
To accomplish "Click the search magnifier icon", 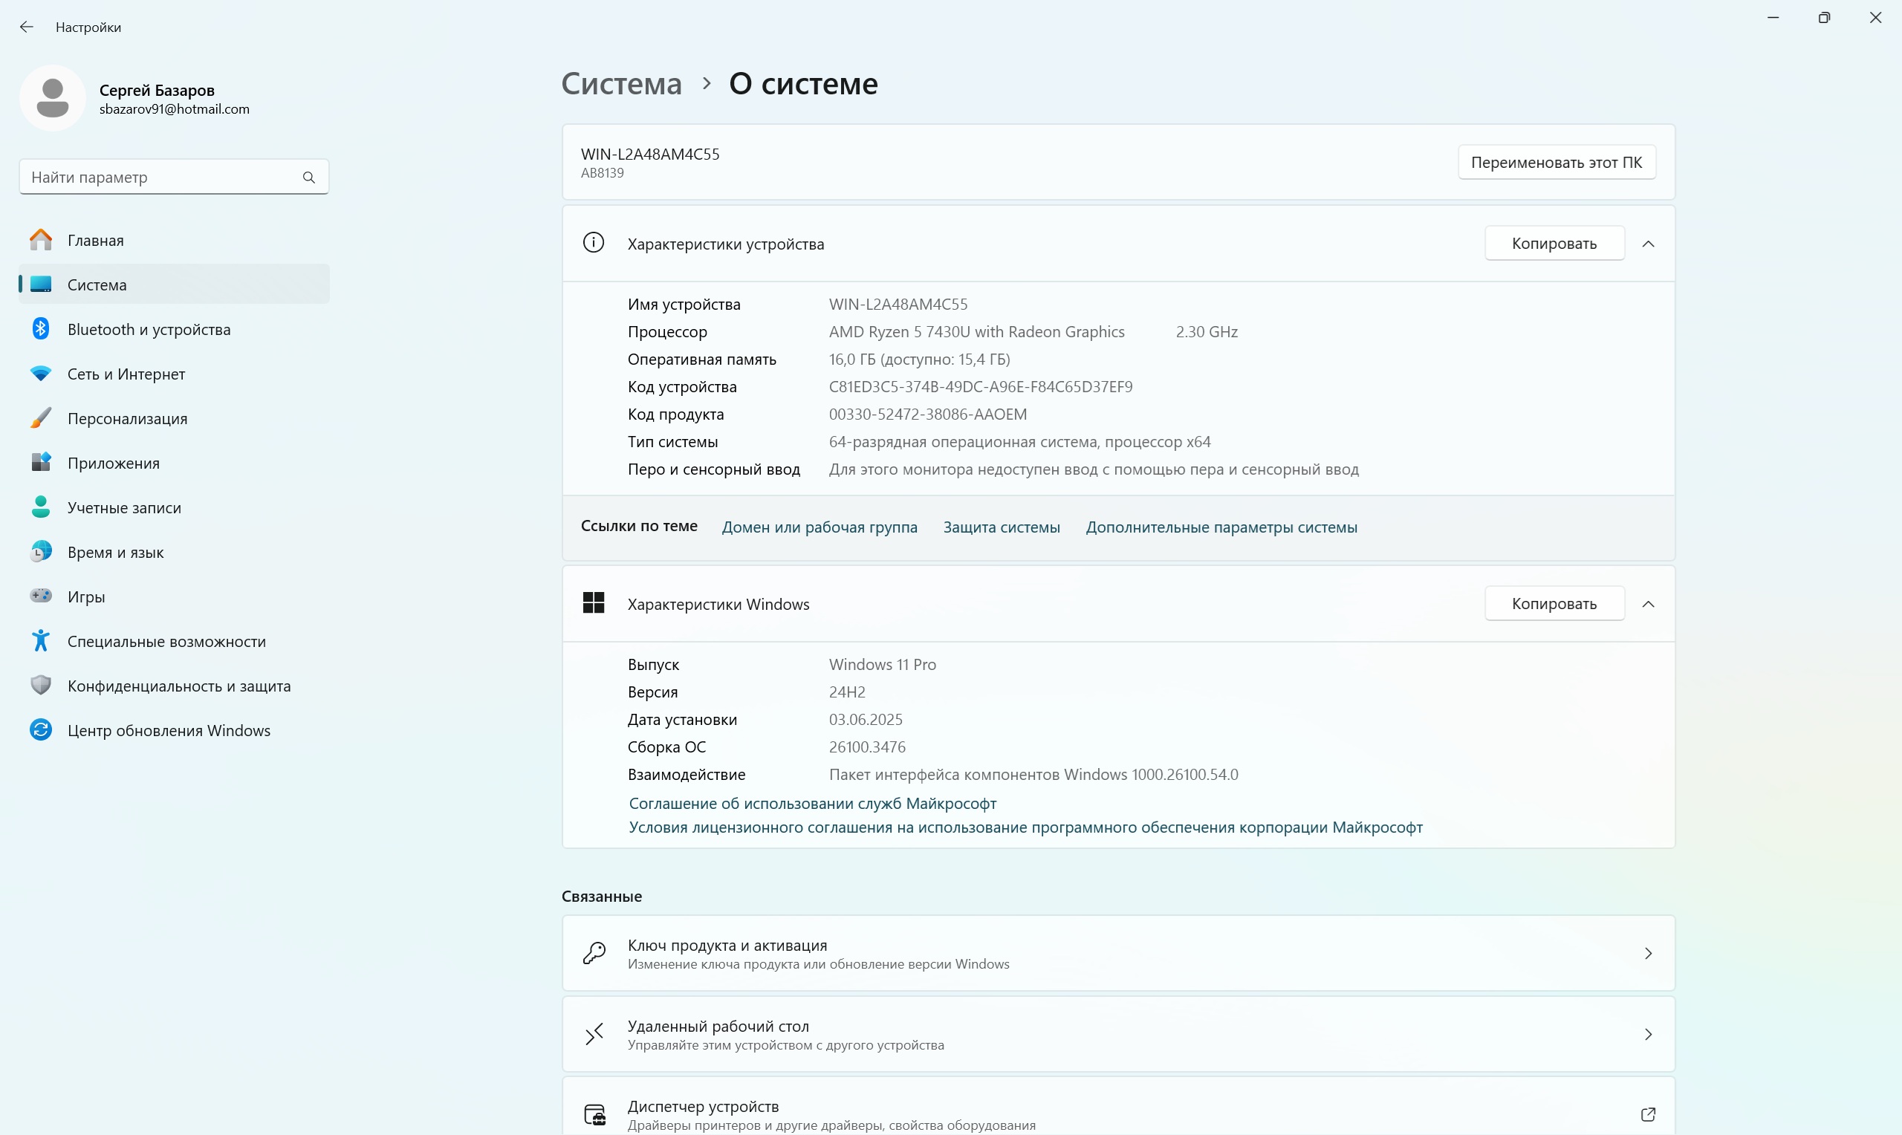I will pos(308,178).
